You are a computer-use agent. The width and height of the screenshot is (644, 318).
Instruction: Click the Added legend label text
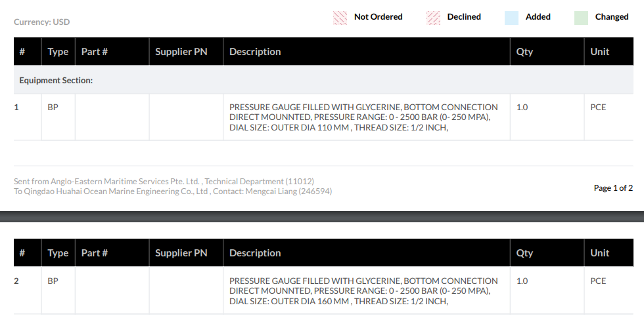(x=538, y=17)
